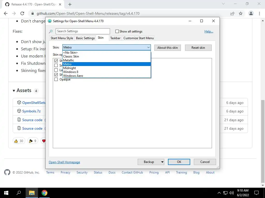Open network status tray icon

225,193
